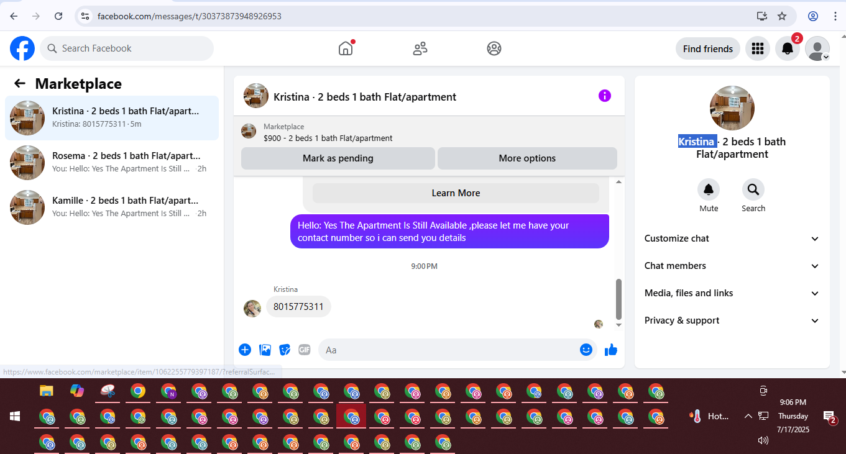Viewport: 846px width, 454px height.
Task: Click the Facebook logo
Action: click(x=22, y=48)
